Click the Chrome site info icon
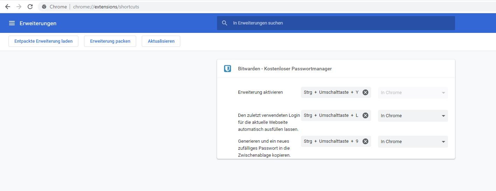 tap(44, 7)
